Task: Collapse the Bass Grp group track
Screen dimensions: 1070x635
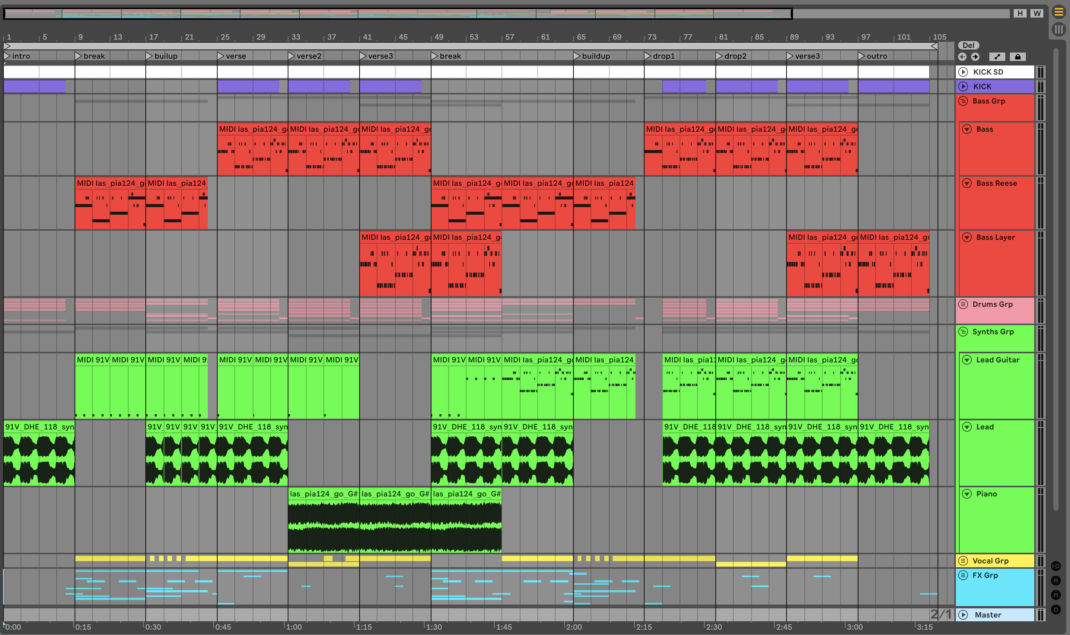Action: [x=963, y=101]
